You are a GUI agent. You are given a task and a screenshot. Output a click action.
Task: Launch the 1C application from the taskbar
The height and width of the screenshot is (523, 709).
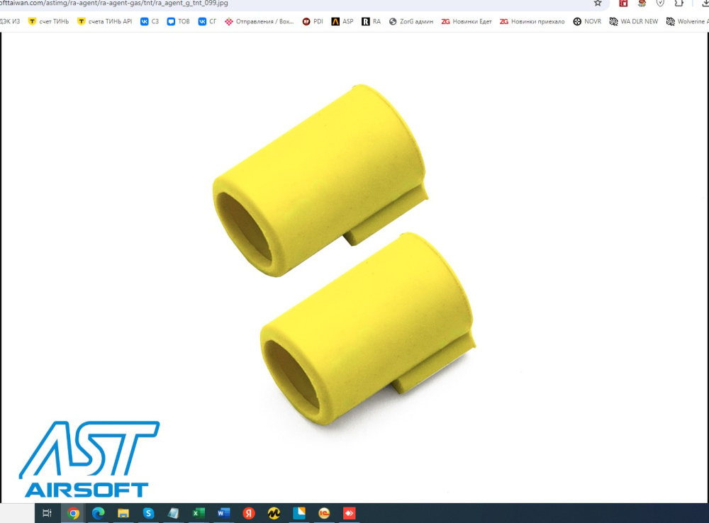[x=324, y=513]
